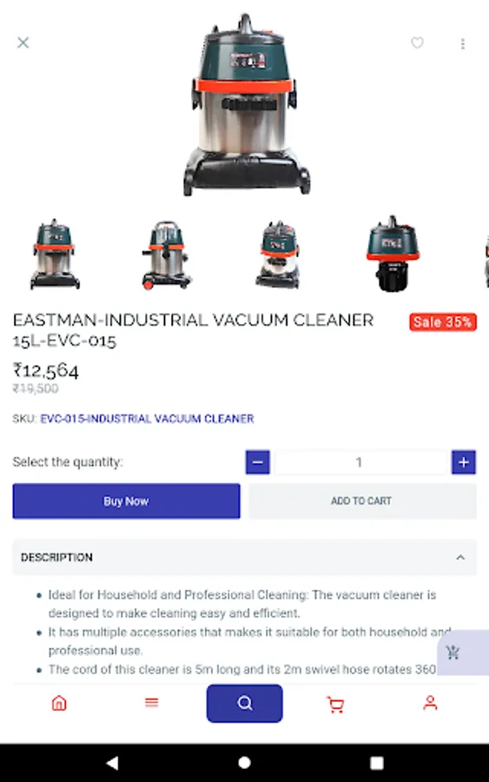This screenshot has width=489, height=782.
Task: Go to Home from the bottom navigation
Action: tap(59, 703)
